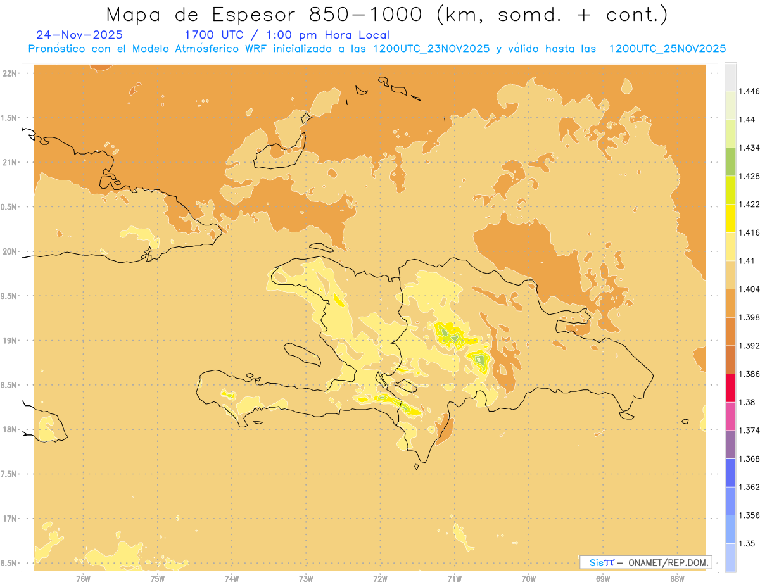Choose the blue legend swatch below 1.368

(x=730, y=473)
